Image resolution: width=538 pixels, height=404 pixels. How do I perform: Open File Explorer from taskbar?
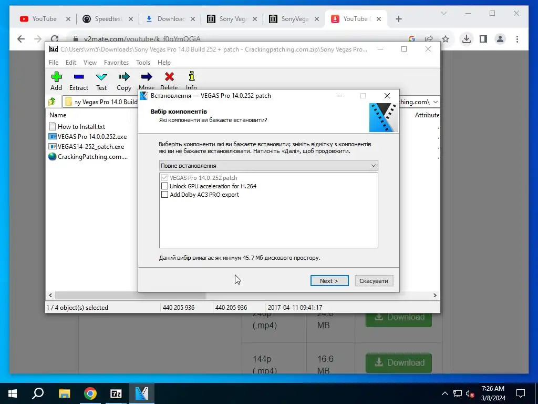click(64, 393)
